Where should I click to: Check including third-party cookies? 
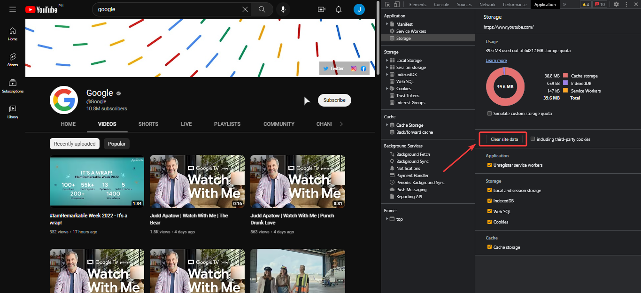(533, 139)
